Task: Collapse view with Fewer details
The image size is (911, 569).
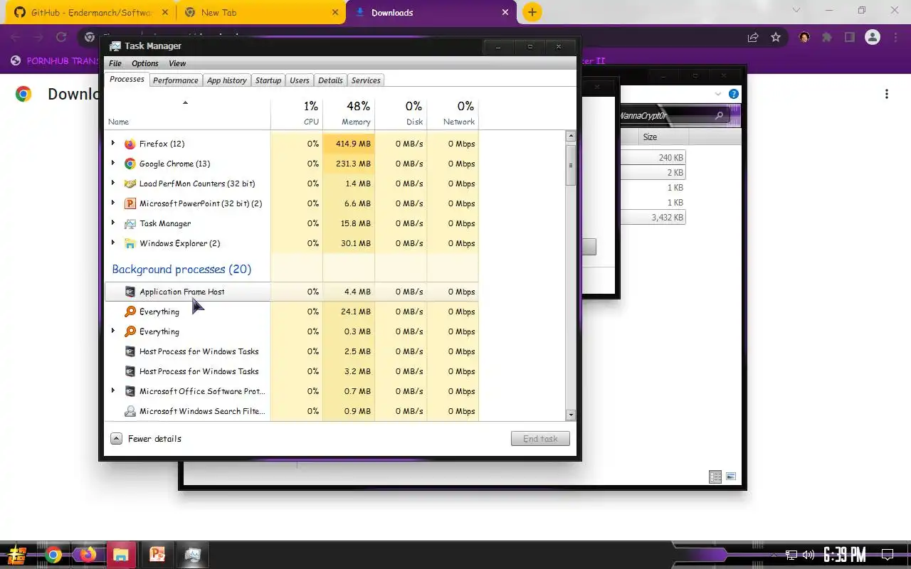Action: [x=146, y=439]
